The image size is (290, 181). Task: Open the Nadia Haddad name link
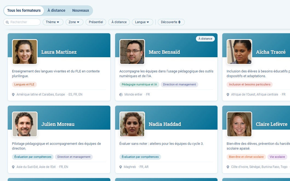165,124
